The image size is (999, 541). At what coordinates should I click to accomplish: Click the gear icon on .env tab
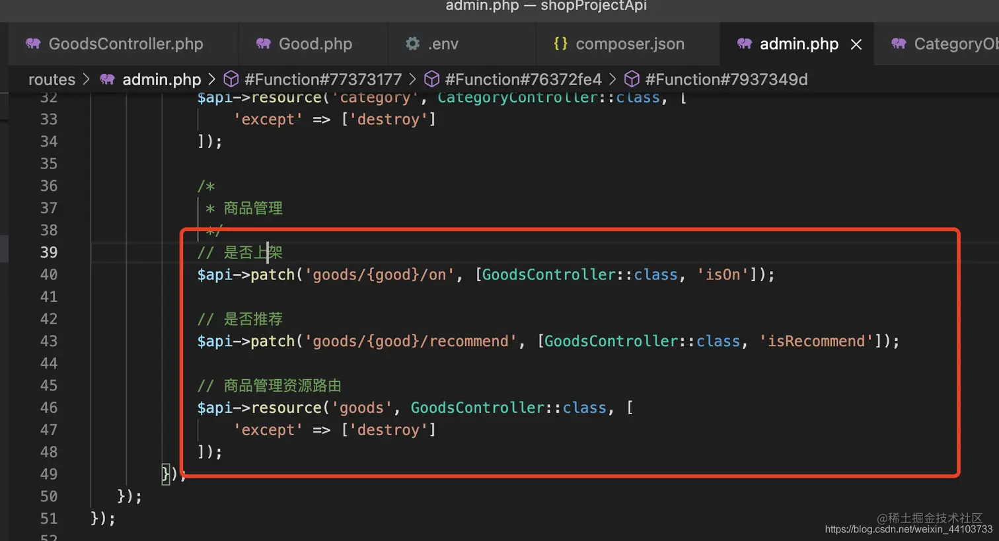(x=413, y=44)
